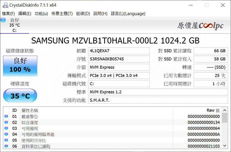231x152 pixels.
Task: Click status dot for attribute 03 可用備用
Action: pyautogui.click(x=6, y=128)
